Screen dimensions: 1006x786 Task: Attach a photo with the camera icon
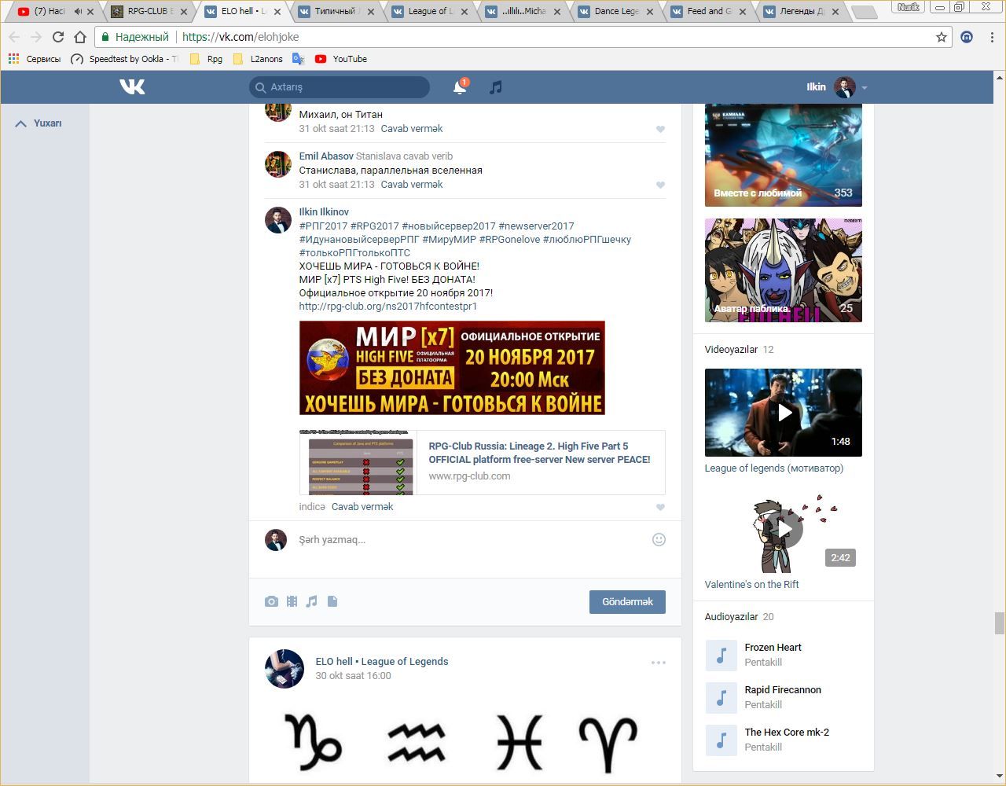click(x=271, y=601)
